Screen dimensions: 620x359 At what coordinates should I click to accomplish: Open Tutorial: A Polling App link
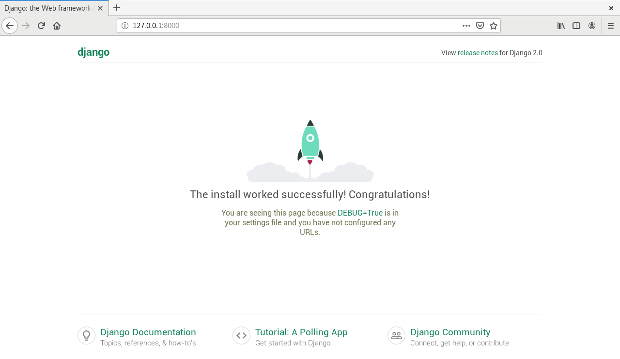(301, 332)
